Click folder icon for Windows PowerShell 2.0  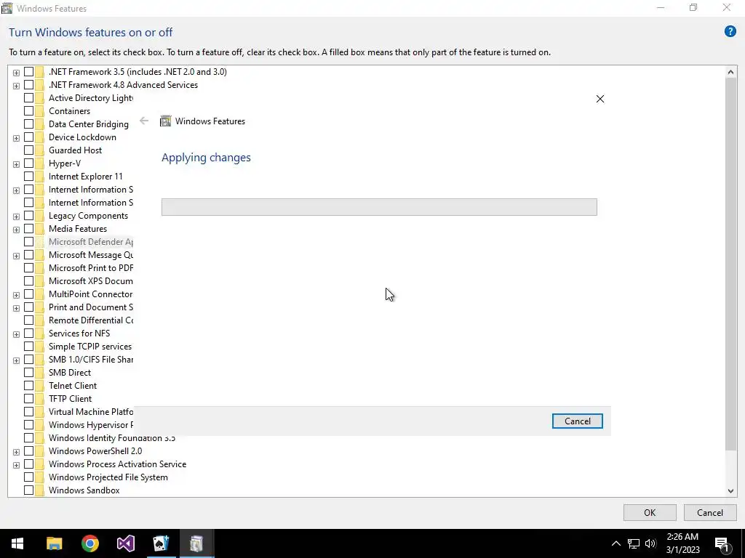40,450
